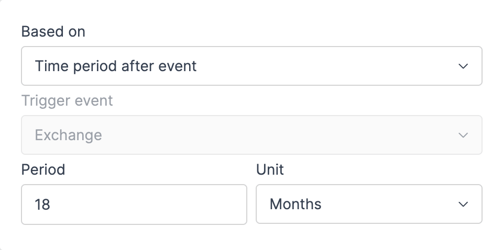Click the Unit label

[269, 169]
